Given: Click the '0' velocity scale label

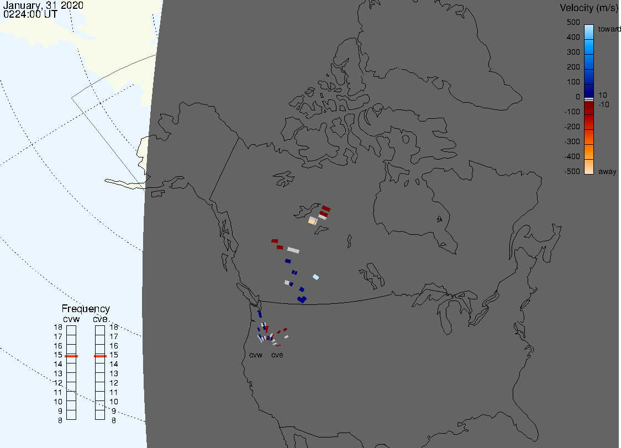Looking at the screenshot, I should point(577,97).
